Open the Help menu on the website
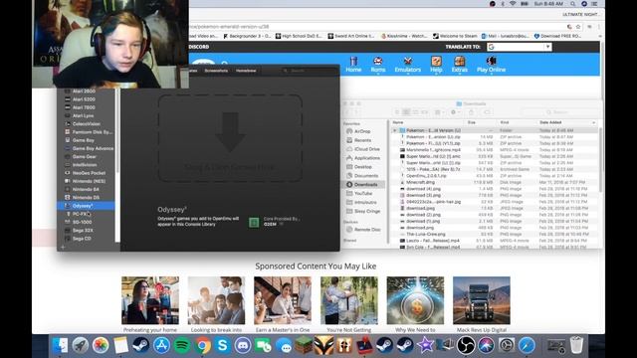The height and width of the screenshot is (358, 637). tap(436, 65)
